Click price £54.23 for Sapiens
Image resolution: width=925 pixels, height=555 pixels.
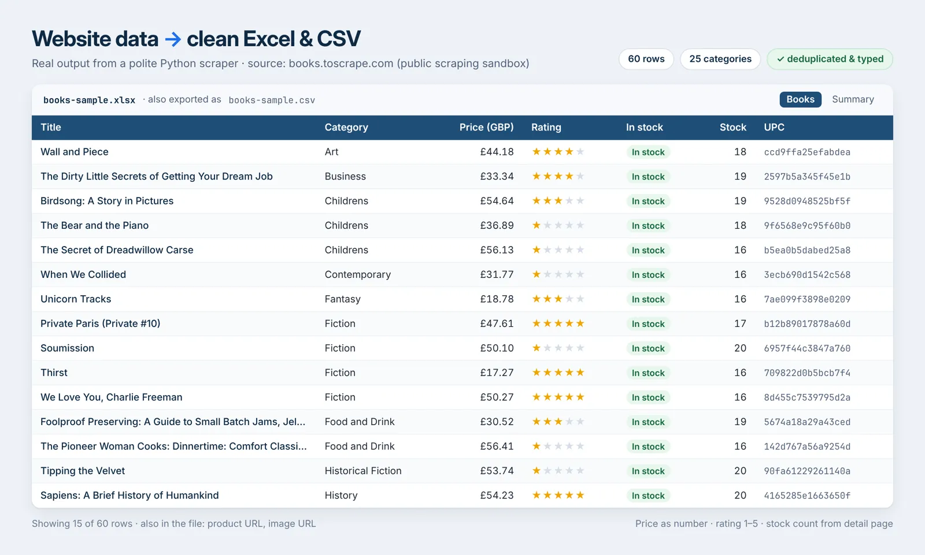[497, 496]
